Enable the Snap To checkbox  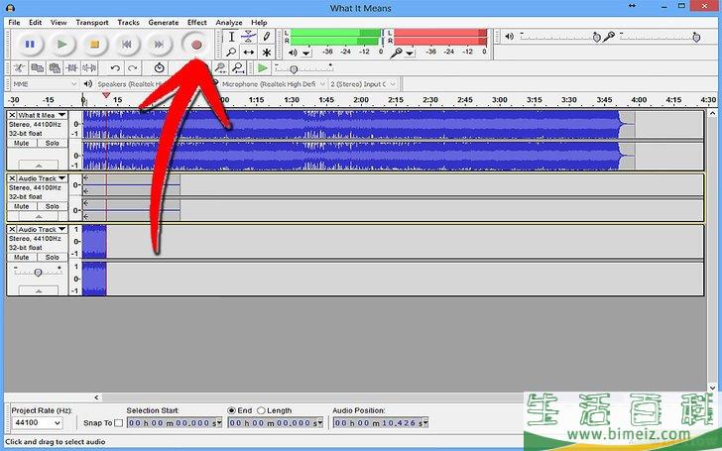point(118,423)
